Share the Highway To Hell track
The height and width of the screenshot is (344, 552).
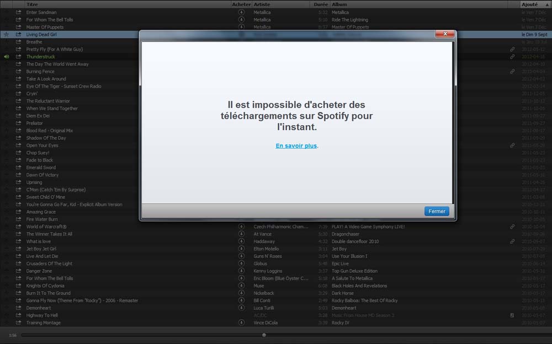pyautogui.click(x=18, y=315)
